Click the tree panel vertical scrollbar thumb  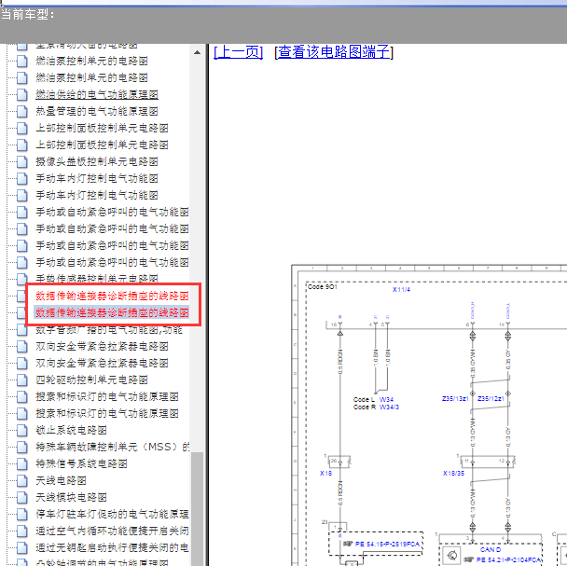click(197, 509)
